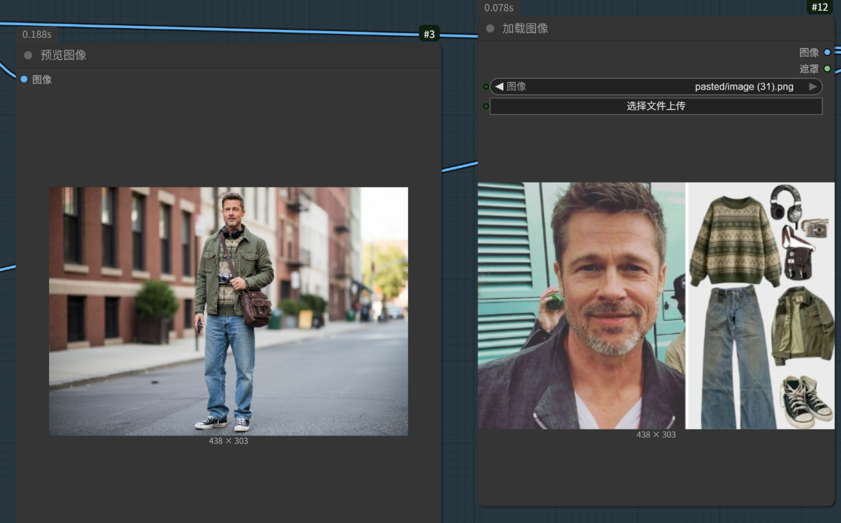Click the input dot beside the 图像 file widget
The image size is (841, 523).
485,86
